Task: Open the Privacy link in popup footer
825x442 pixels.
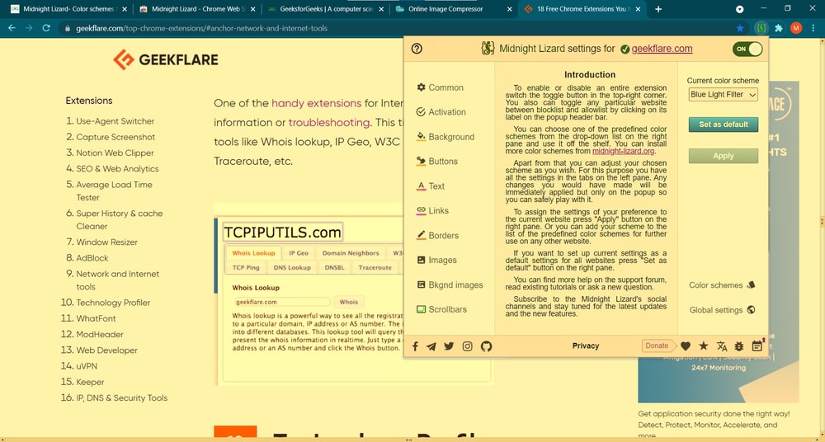Action: pos(586,346)
